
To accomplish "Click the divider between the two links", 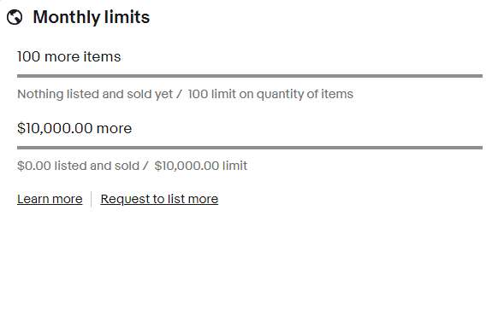I will [x=92, y=199].
